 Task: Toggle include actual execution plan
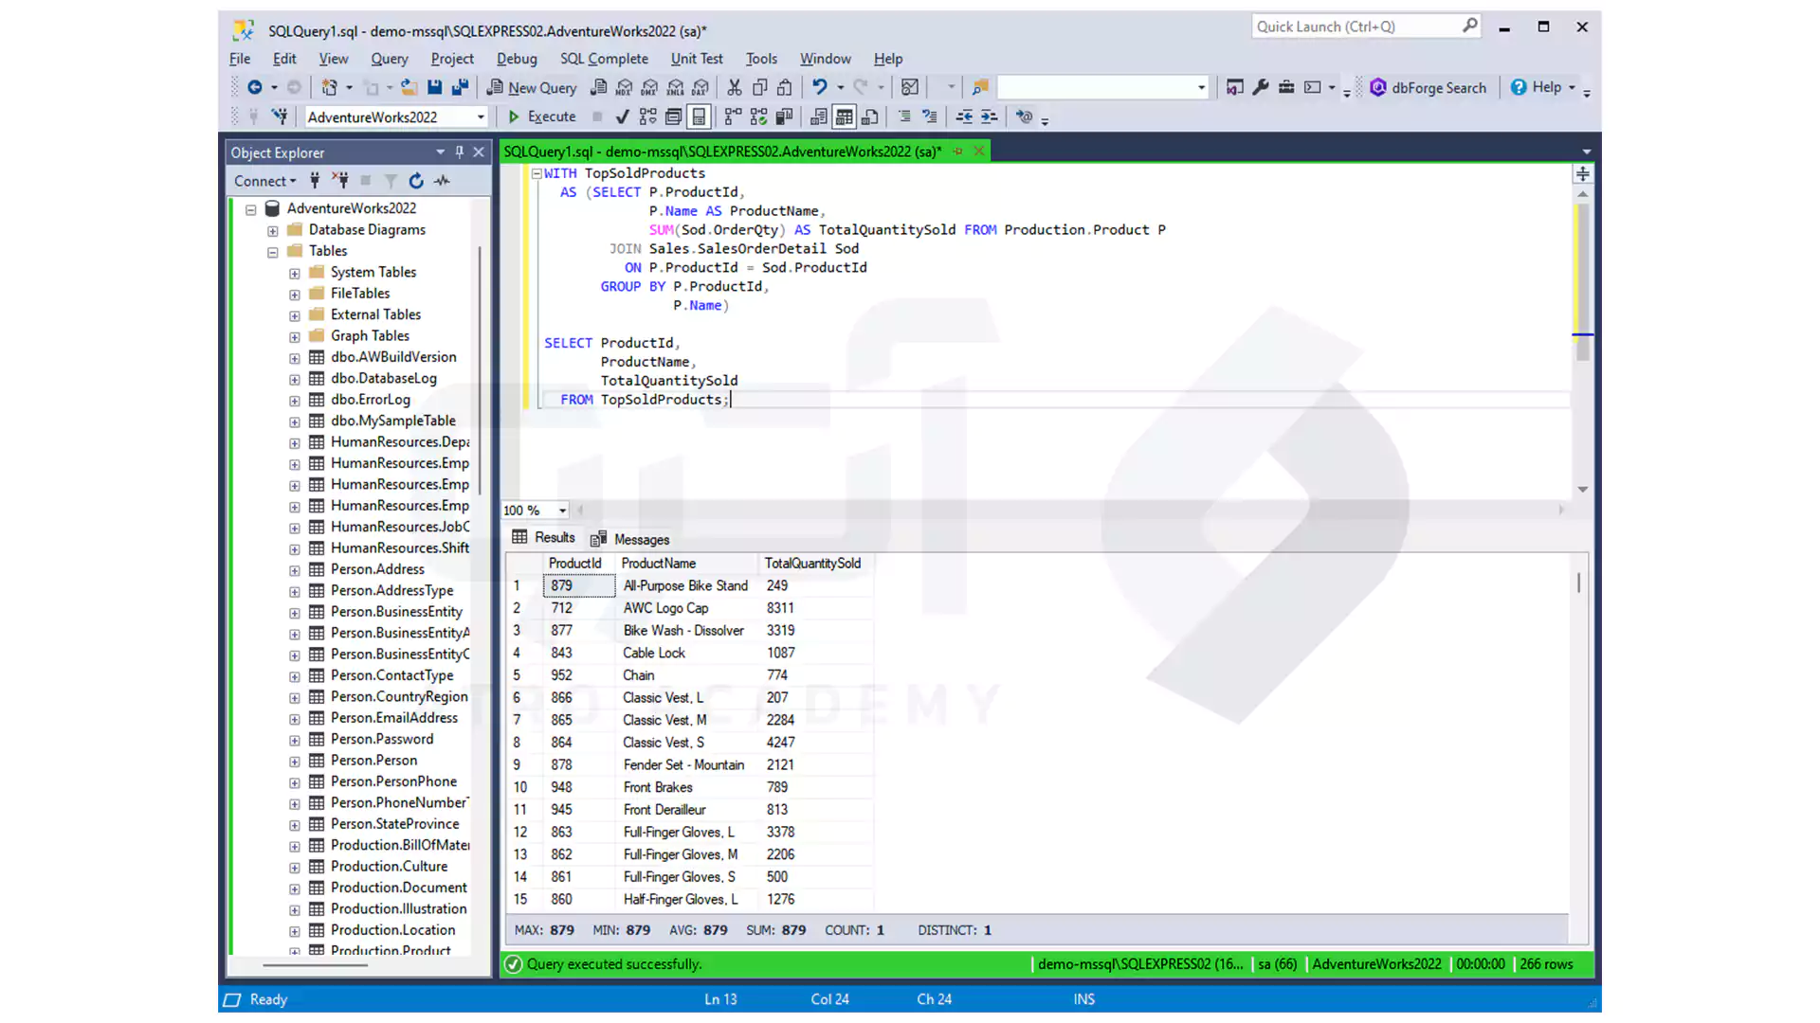click(x=733, y=117)
